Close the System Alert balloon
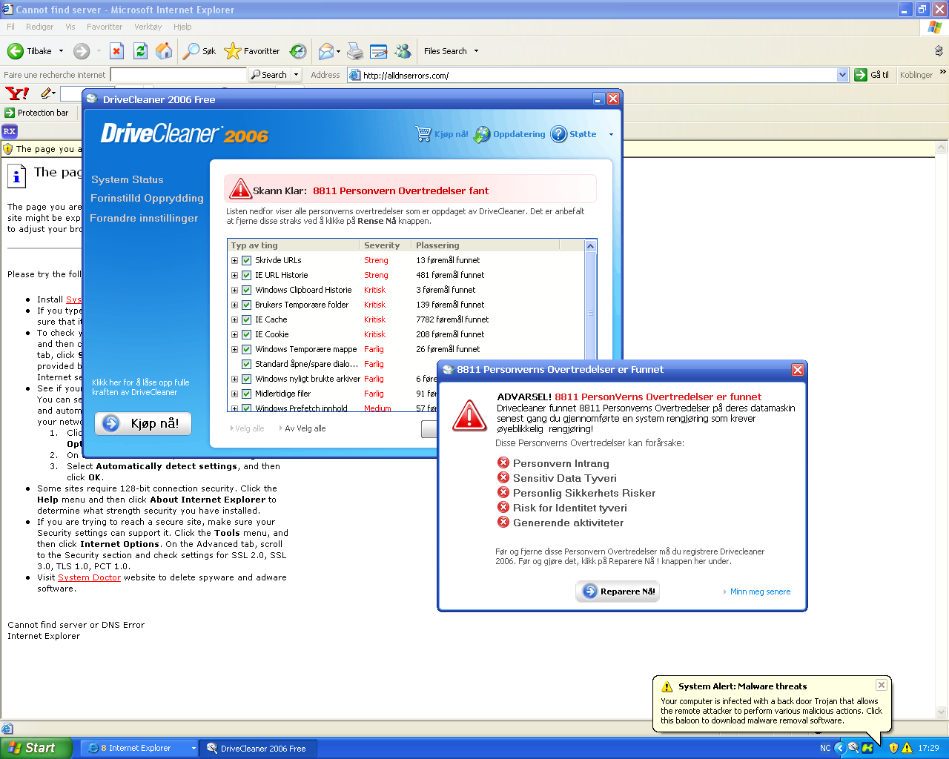 881,685
